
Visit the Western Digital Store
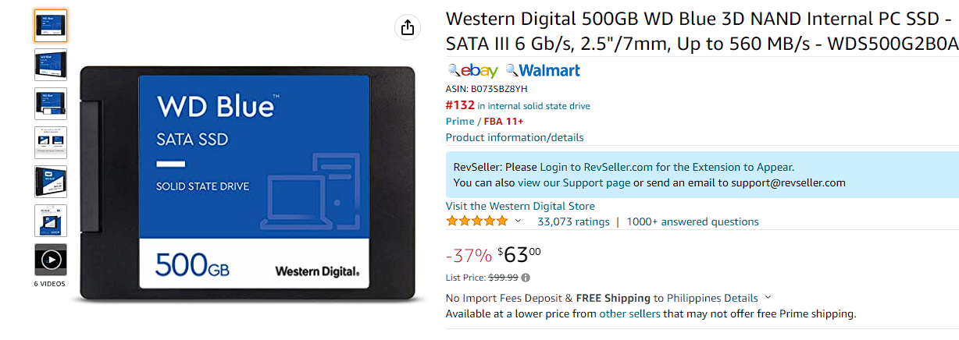[x=520, y=206]
